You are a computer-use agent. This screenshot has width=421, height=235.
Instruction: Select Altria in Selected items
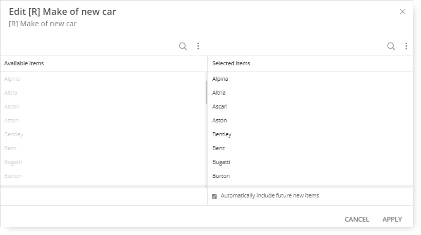(310, 93)
